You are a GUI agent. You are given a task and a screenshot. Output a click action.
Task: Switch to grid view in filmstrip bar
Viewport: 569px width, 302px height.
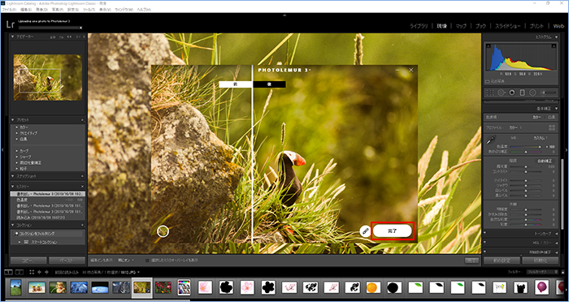pos(32,272)
